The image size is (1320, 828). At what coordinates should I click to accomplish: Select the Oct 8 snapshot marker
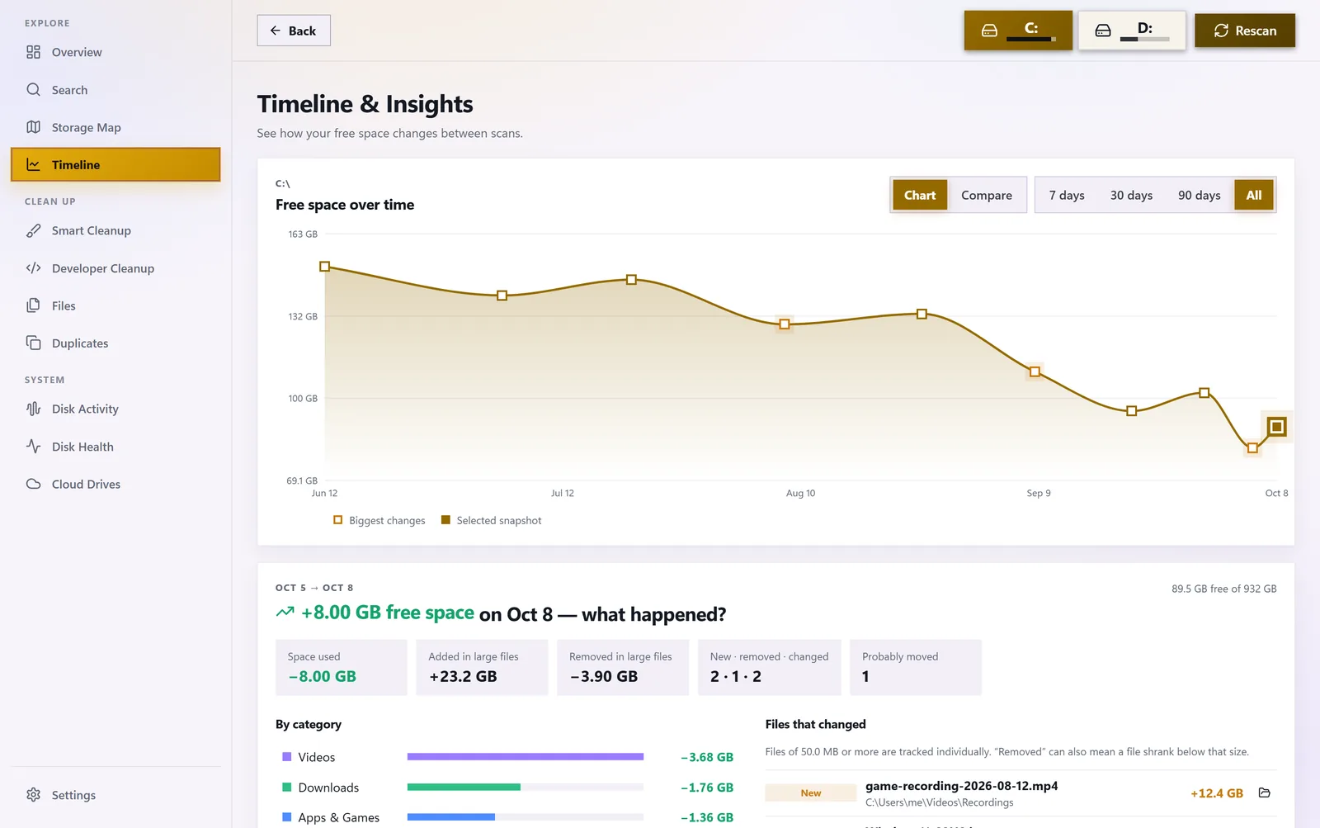point(1276,427)
